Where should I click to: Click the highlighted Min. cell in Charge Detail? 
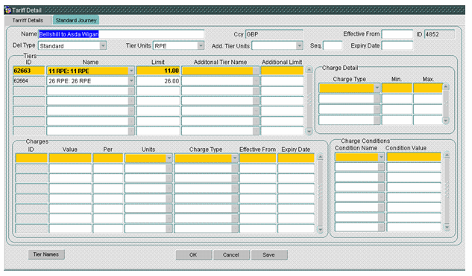pyautogui.click(x=397, y=88)
